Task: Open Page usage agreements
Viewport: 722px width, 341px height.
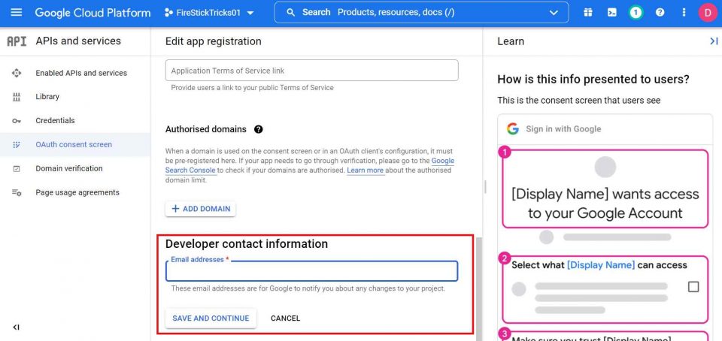Action: tap(77, 192)
